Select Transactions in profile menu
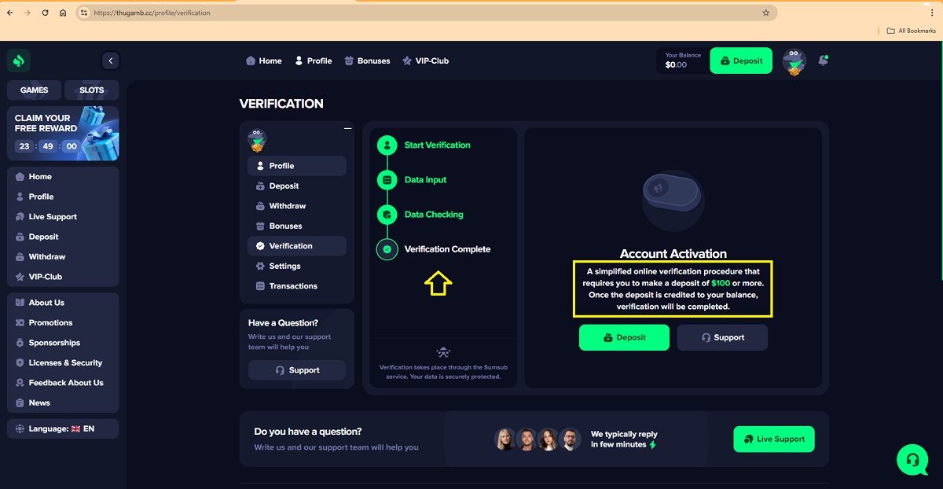The width and height of the screenshot is (943, 489). [x=292, y=286]
